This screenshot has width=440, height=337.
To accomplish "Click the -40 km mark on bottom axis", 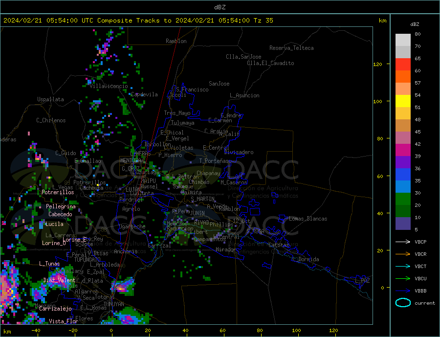I will (x=36, y=331).
